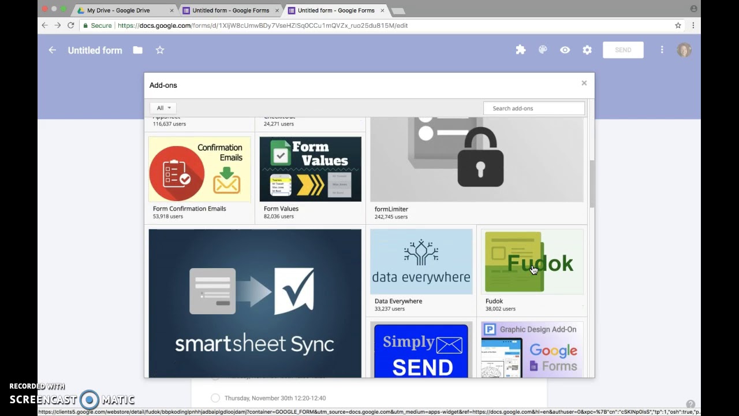This screenshot has width=739, height=416.
Task: Open the Chrome three-dot menu
Action: [693, 25]
